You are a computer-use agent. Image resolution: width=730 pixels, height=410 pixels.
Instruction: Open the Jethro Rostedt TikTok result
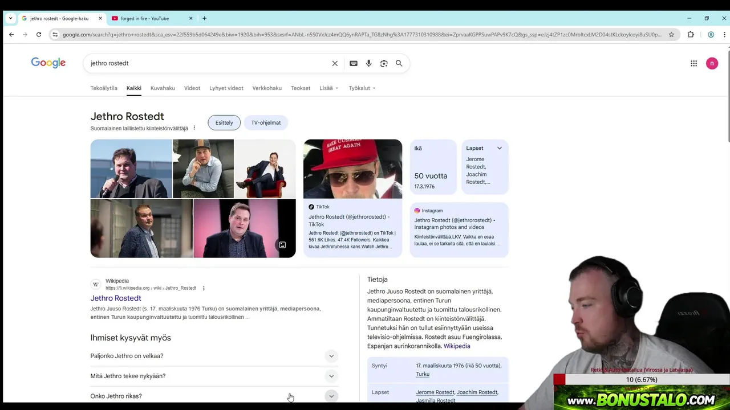tap(349, 220)
